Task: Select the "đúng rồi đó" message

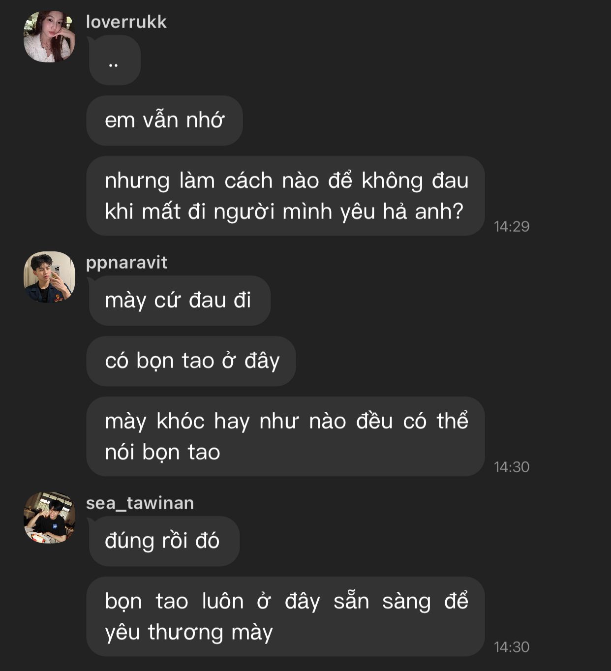Action: coord(162,541)
